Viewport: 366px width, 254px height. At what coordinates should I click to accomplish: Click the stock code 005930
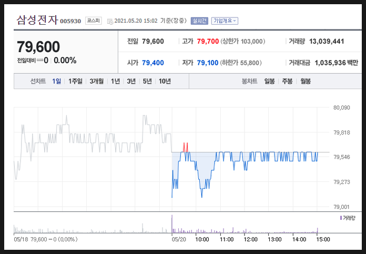pos(70,21)
